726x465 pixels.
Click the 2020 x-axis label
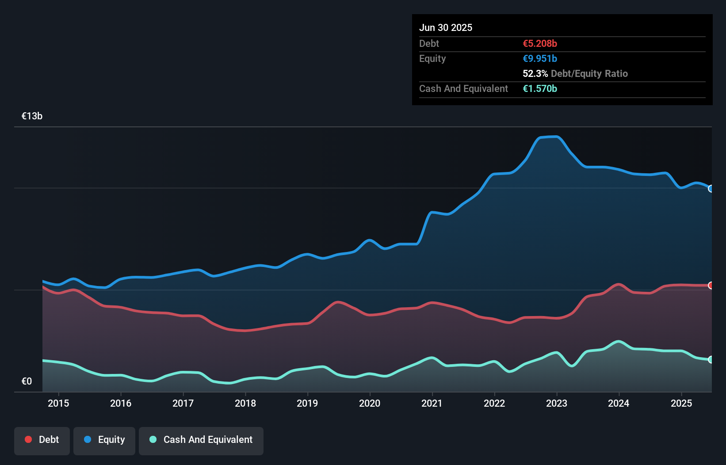pyautogui.click(x=370, y=403)
